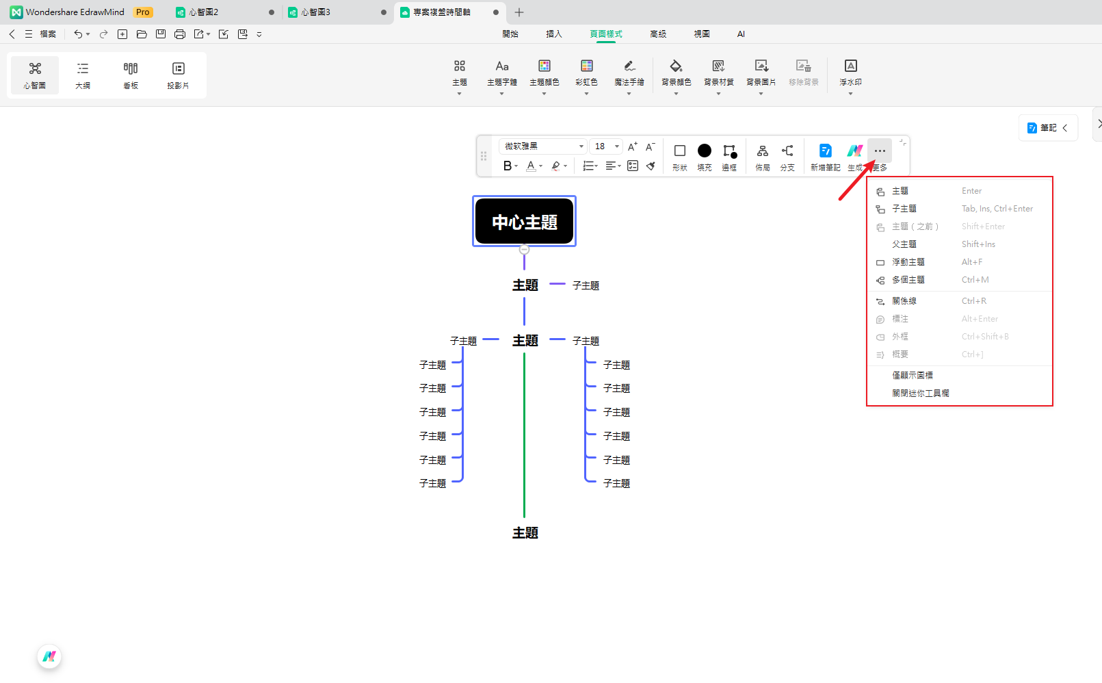
Task: Click the print icon in quick toolbar
Action: [180, 34]
